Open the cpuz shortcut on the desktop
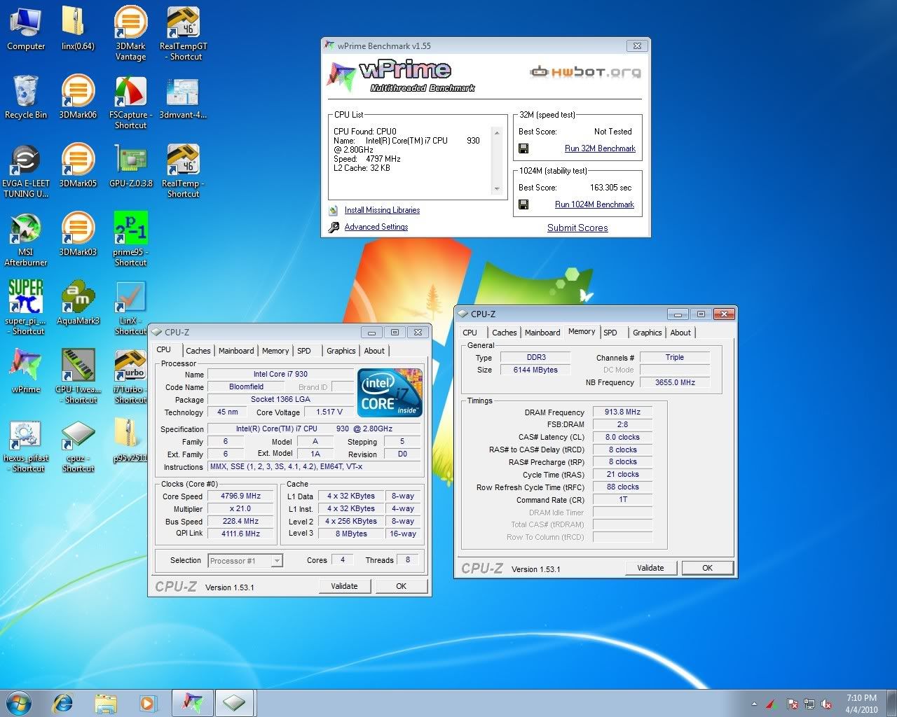This screenshot has width=897, height=717. click(78, 445)
